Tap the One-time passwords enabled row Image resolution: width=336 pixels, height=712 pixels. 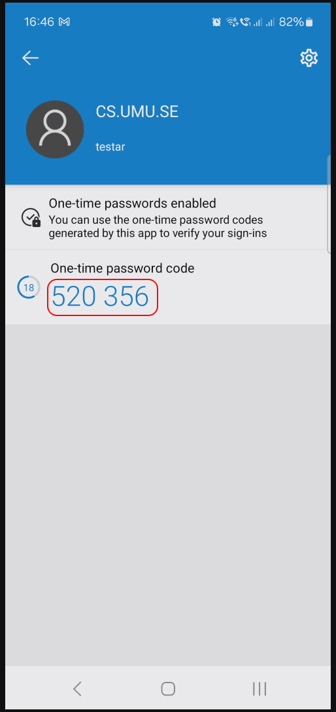[168, 217]
